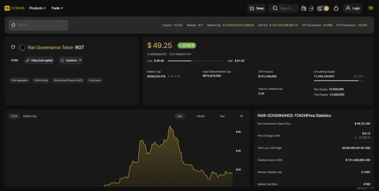The width and height of the screenshot is (379, 191).
Task: Click the Max Supply 12,500,000 text
Action: (329, 89)
